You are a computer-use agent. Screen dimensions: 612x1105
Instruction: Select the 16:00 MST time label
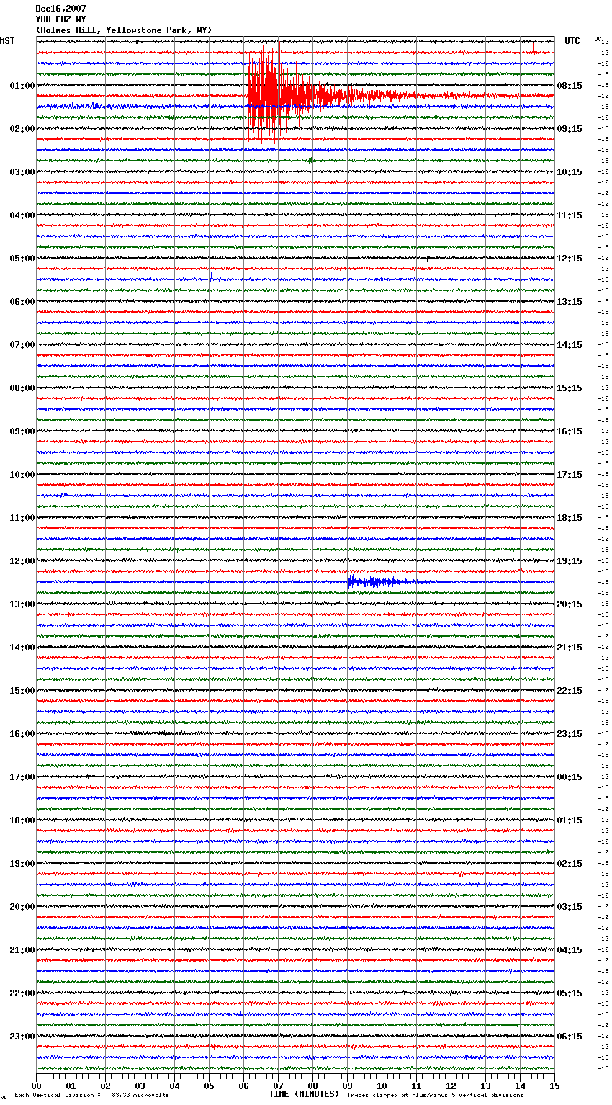tap(22, 734)
